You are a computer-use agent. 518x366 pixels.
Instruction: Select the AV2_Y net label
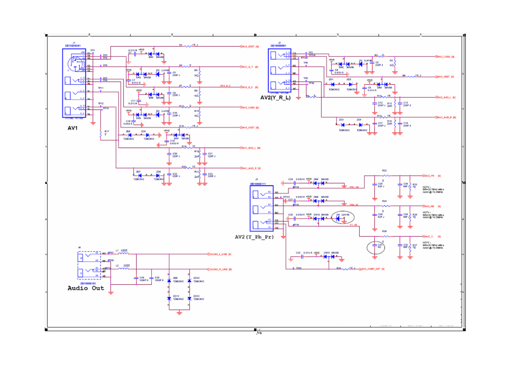click(x=429, y=236)
